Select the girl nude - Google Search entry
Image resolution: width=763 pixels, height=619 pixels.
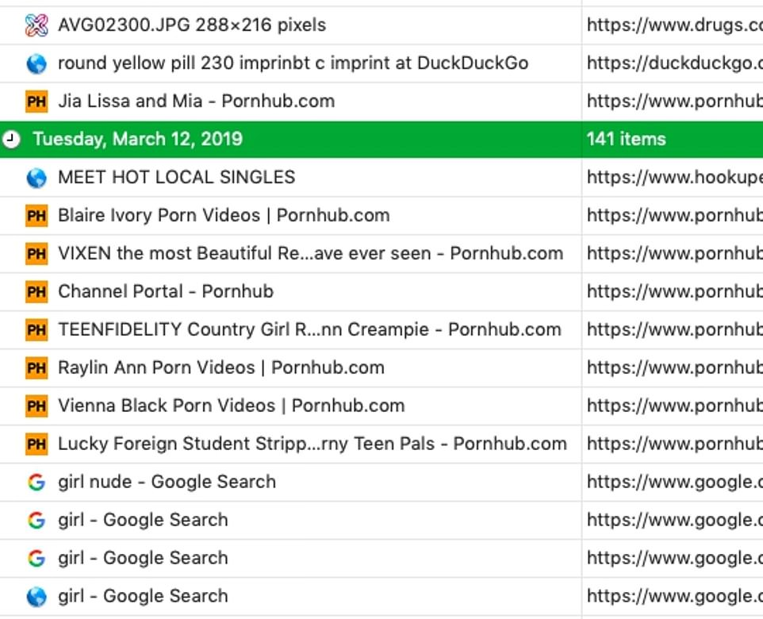click(381, 482)
